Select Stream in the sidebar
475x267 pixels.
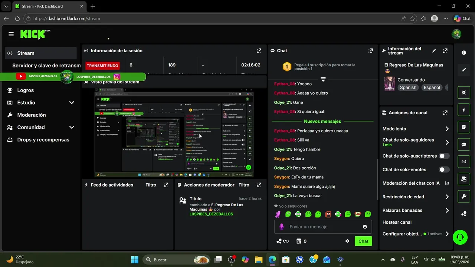pyautogui.click(x=41, y=53)
